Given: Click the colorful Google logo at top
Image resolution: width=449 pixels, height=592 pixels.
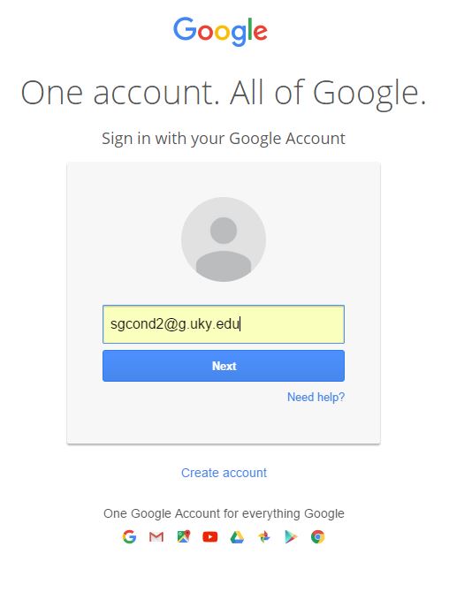Looking at the screenshot, I should pyautogui.click(x=221, y=31).
